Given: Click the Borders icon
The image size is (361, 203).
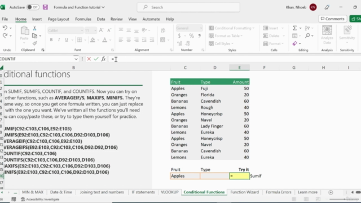Looking at the screenshot, I should click(x=80, y=40).
